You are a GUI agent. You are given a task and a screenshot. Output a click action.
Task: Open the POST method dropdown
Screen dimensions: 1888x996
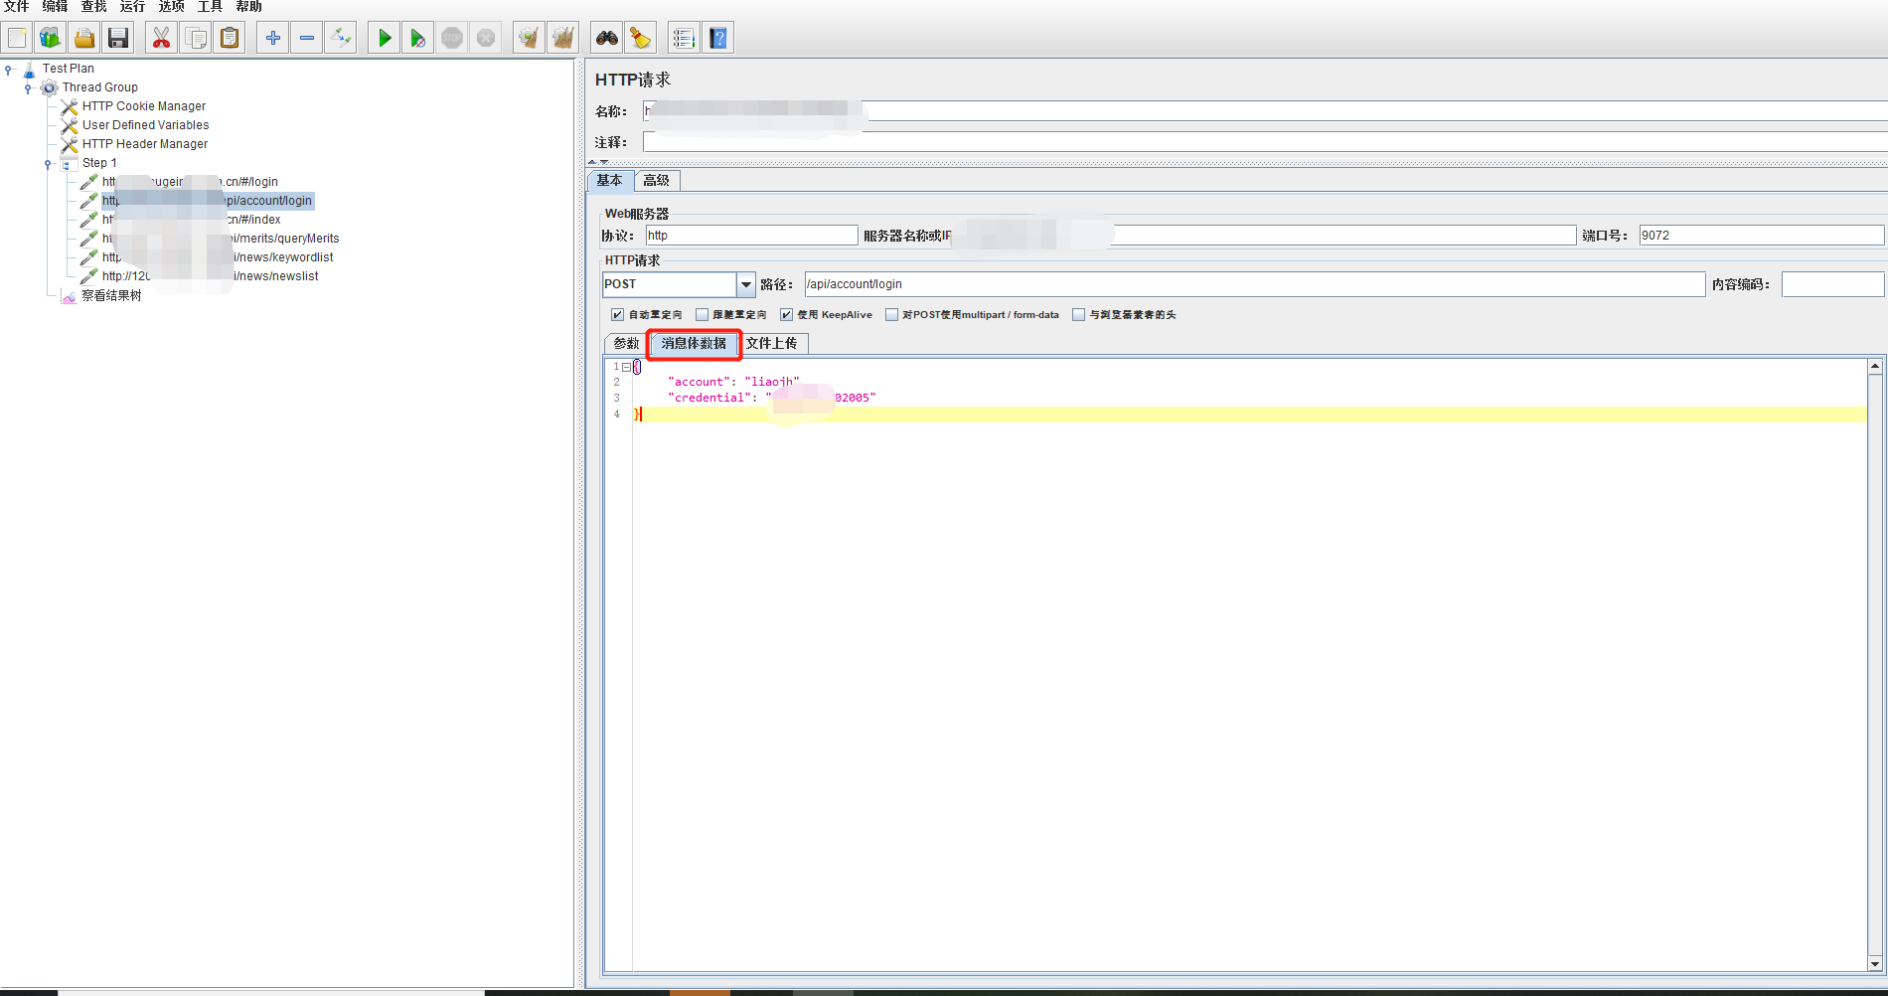coord(745,284)
